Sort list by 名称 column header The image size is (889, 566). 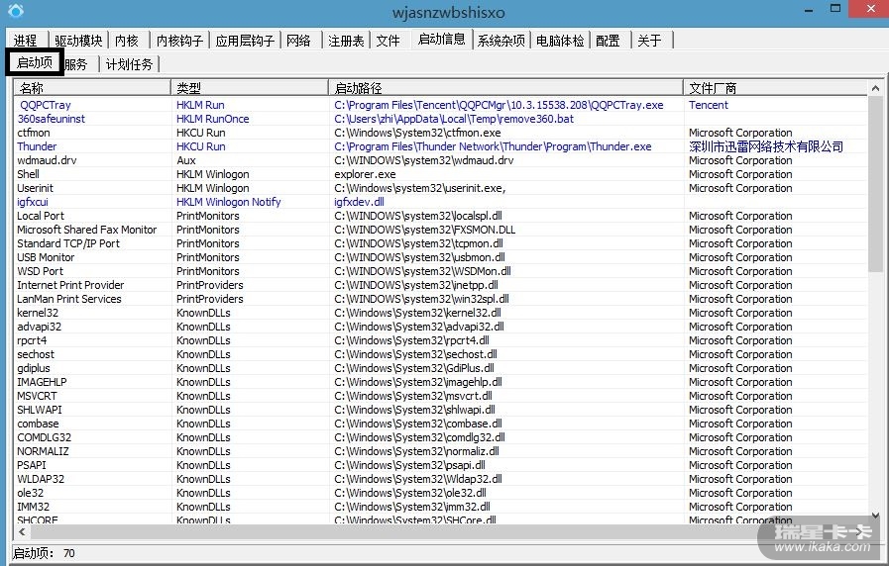click(x=91, y=88)
